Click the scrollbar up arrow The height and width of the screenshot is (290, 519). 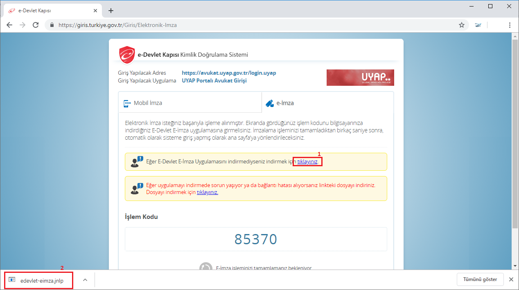(x=516, y=36)
